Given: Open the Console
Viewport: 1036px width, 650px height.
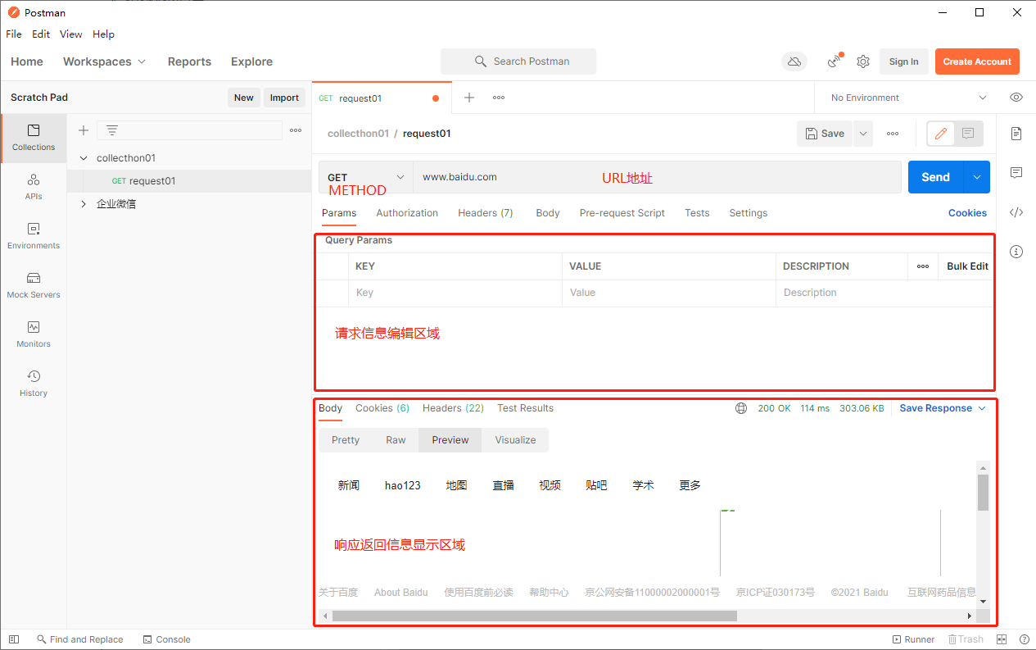Looking at the screenshot, I should [167, 639].
